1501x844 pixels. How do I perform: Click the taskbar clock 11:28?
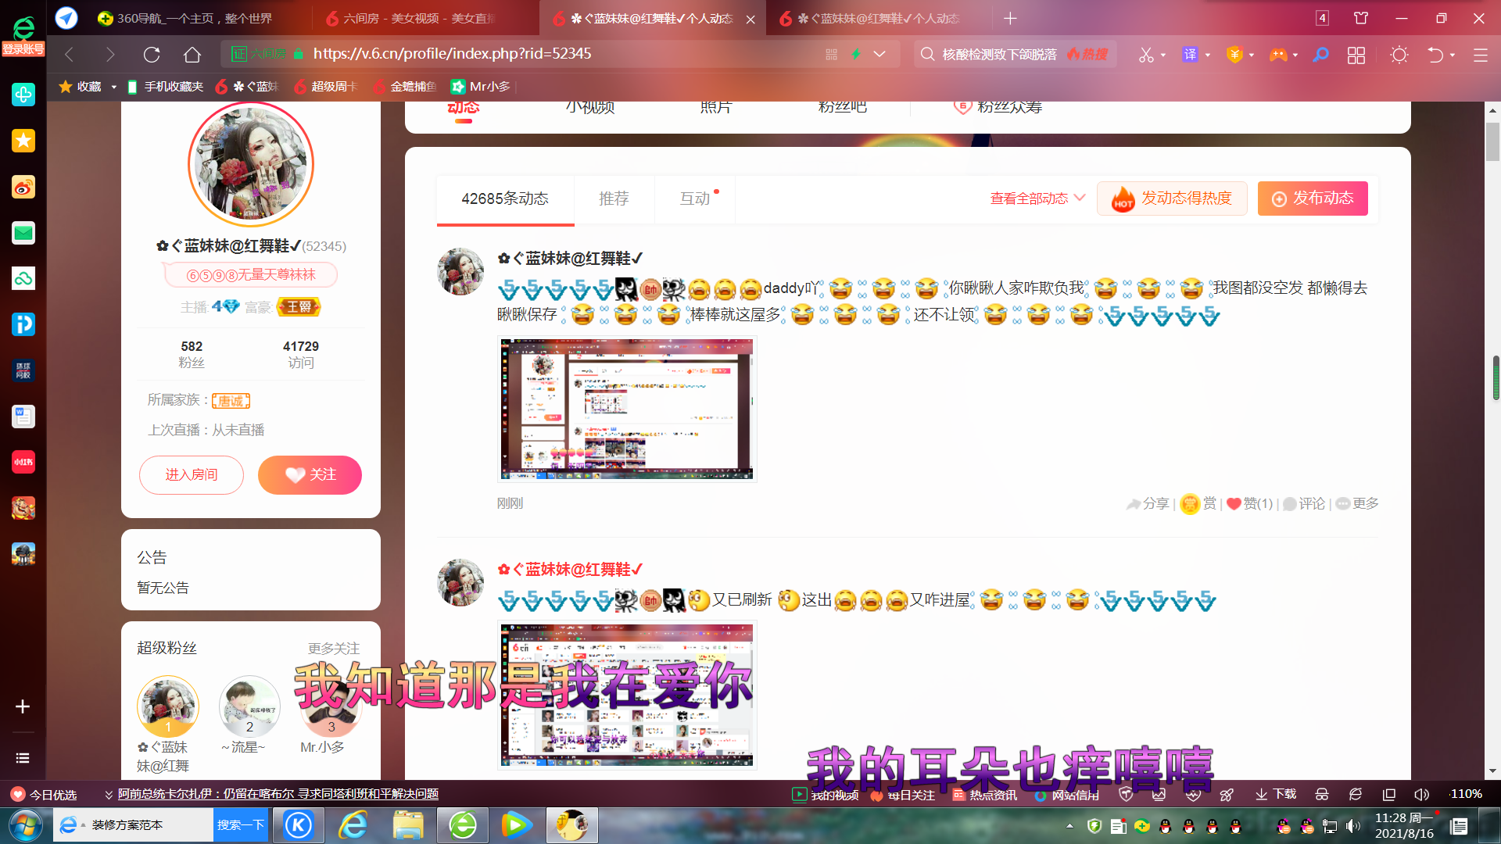pyautogui.click(x=1404, y=825)
